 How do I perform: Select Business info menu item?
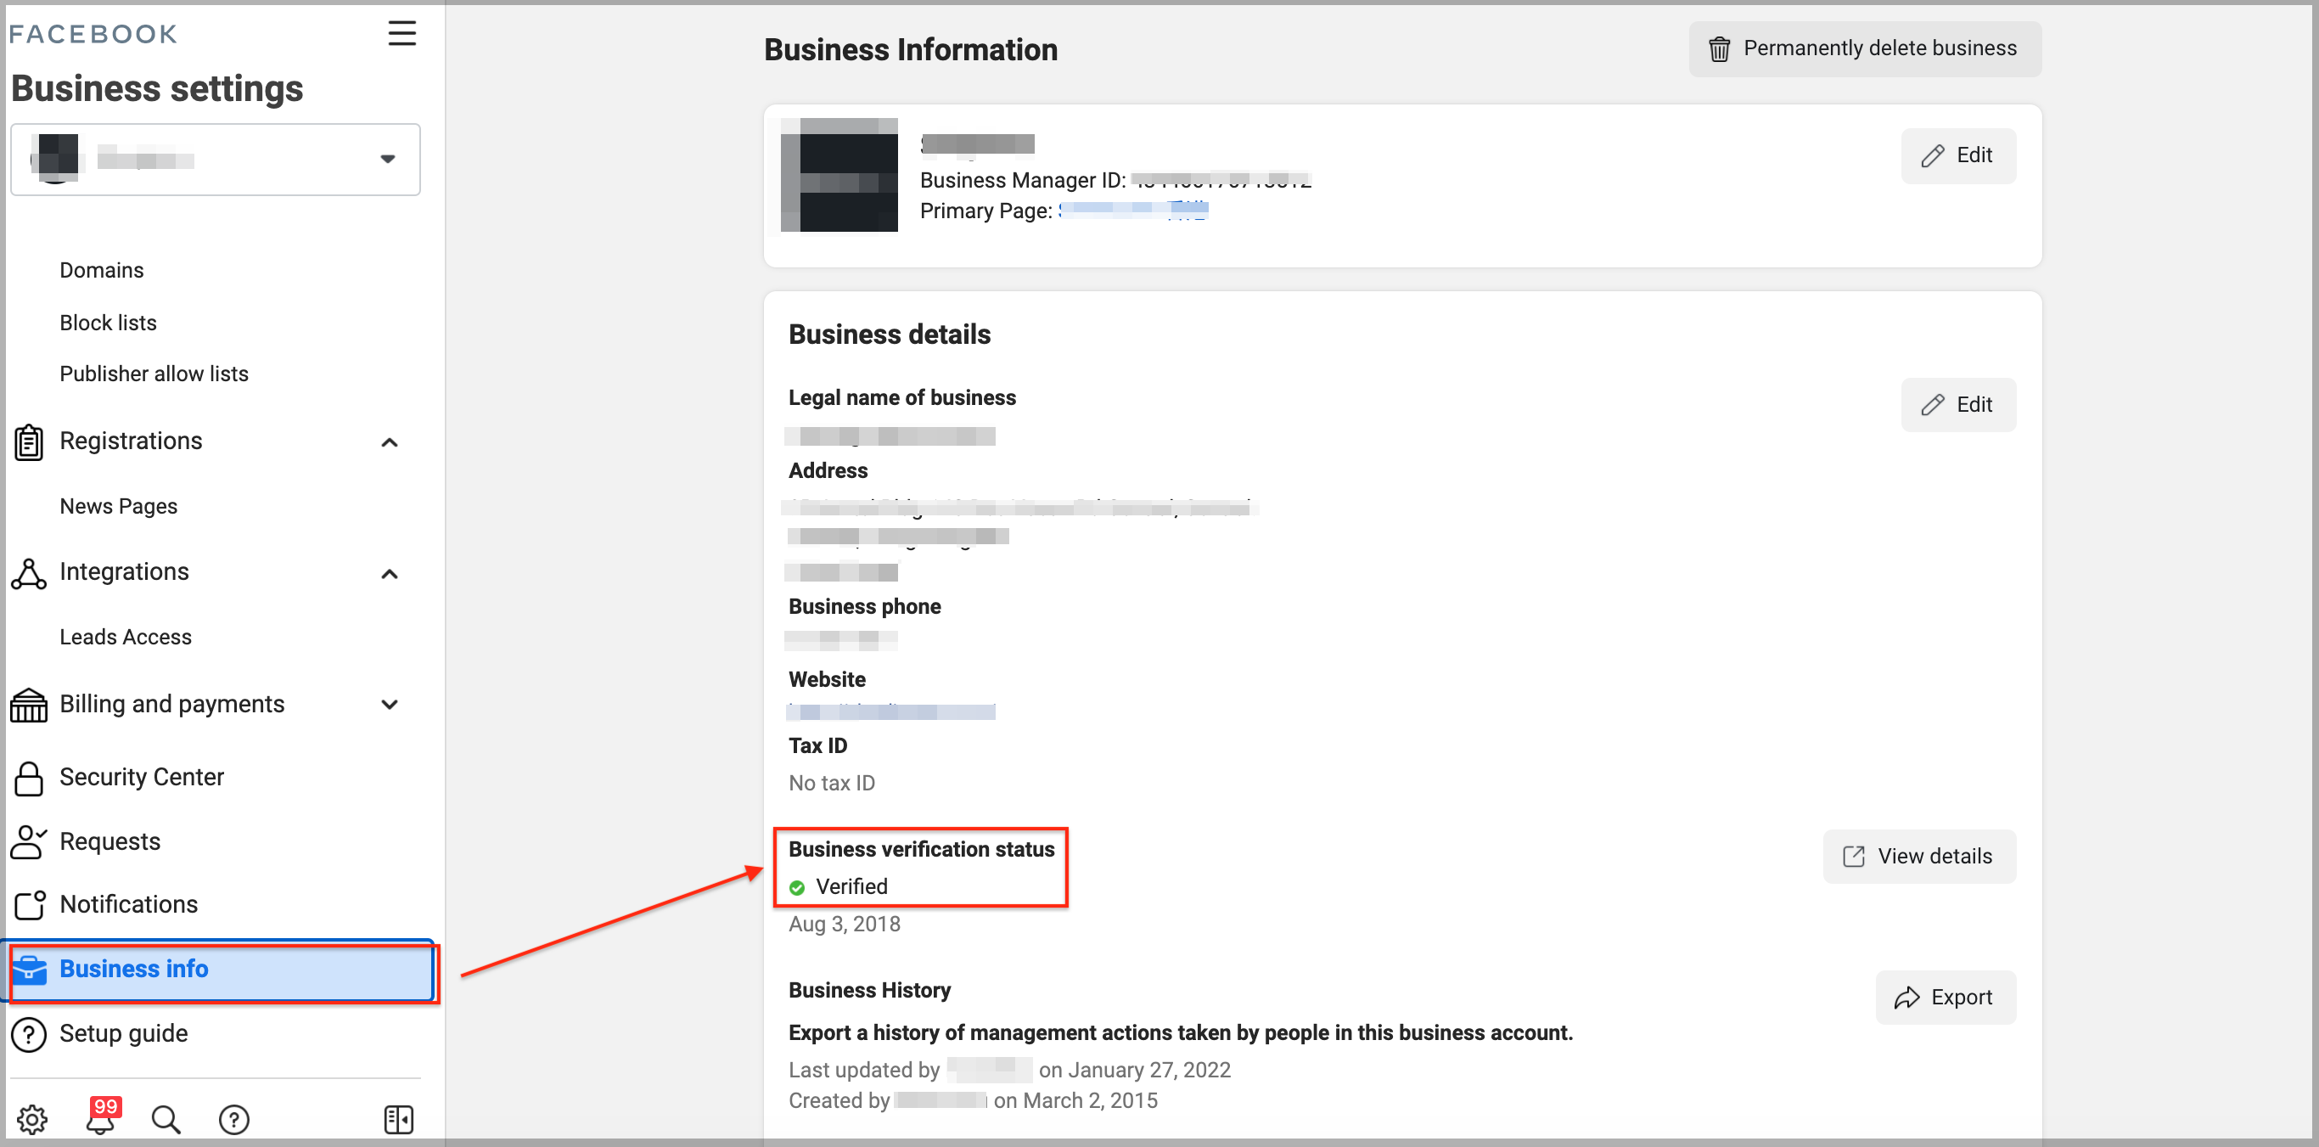click(x=222, y=970)
